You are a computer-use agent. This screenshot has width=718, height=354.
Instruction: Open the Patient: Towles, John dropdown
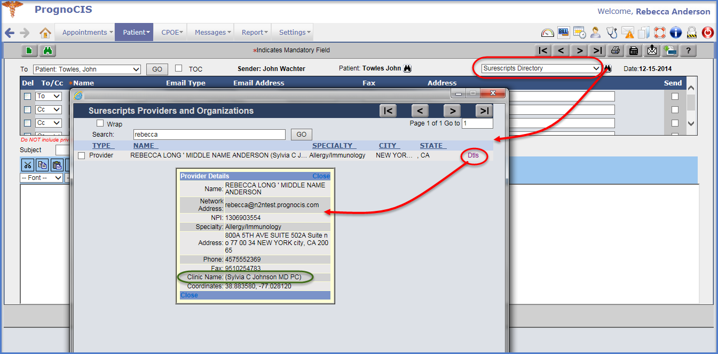click(x=87, y=69)
